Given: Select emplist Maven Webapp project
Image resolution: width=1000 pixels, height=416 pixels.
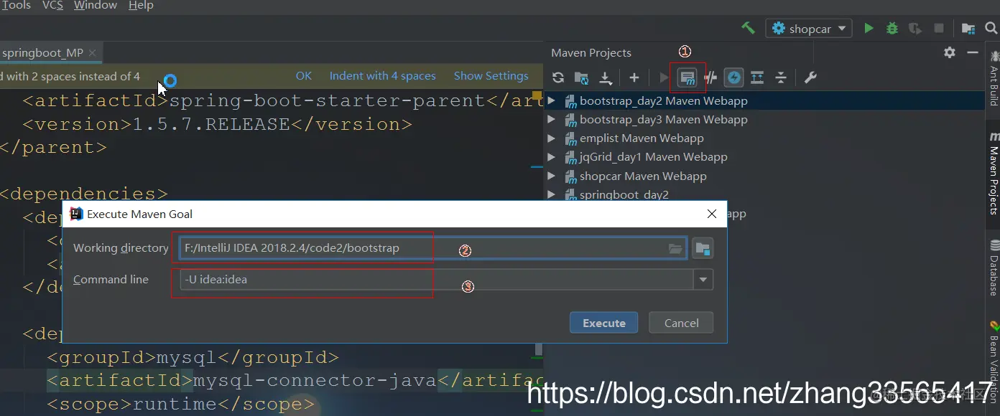Looking at the screenshot, I should coord(642,138).
